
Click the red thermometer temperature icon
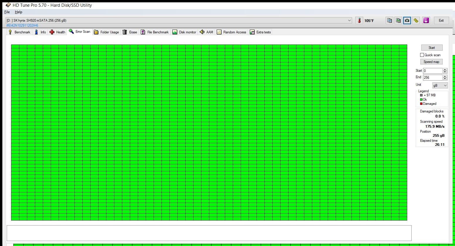pos(359,20)
